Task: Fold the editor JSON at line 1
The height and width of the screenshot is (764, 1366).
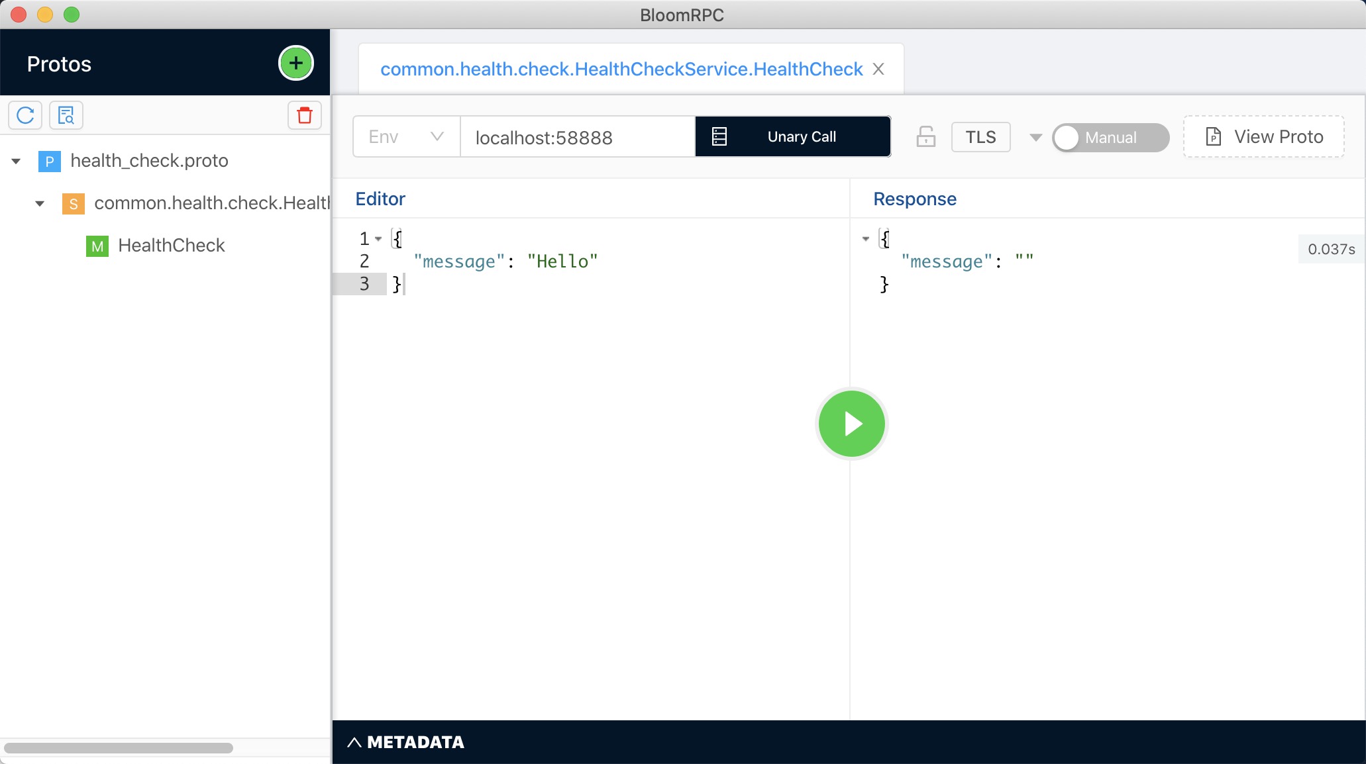Action: click(378, 238)
